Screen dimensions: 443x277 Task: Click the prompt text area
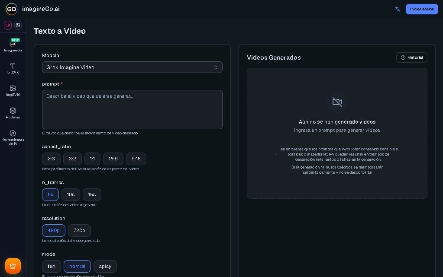132,109
